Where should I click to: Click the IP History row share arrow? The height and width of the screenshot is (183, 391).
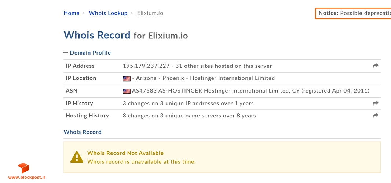pos(375,103)
